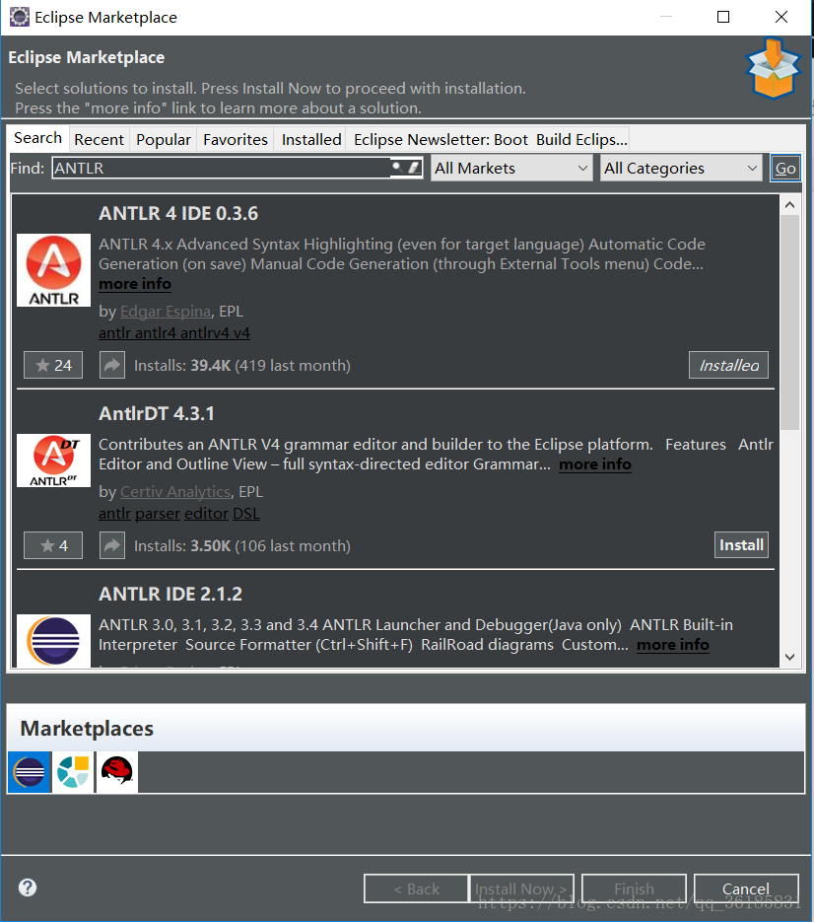Star AntlrDT with 4 favorites
The height and width of the screenshot is (922, 814).
click(x=53, y=545)
